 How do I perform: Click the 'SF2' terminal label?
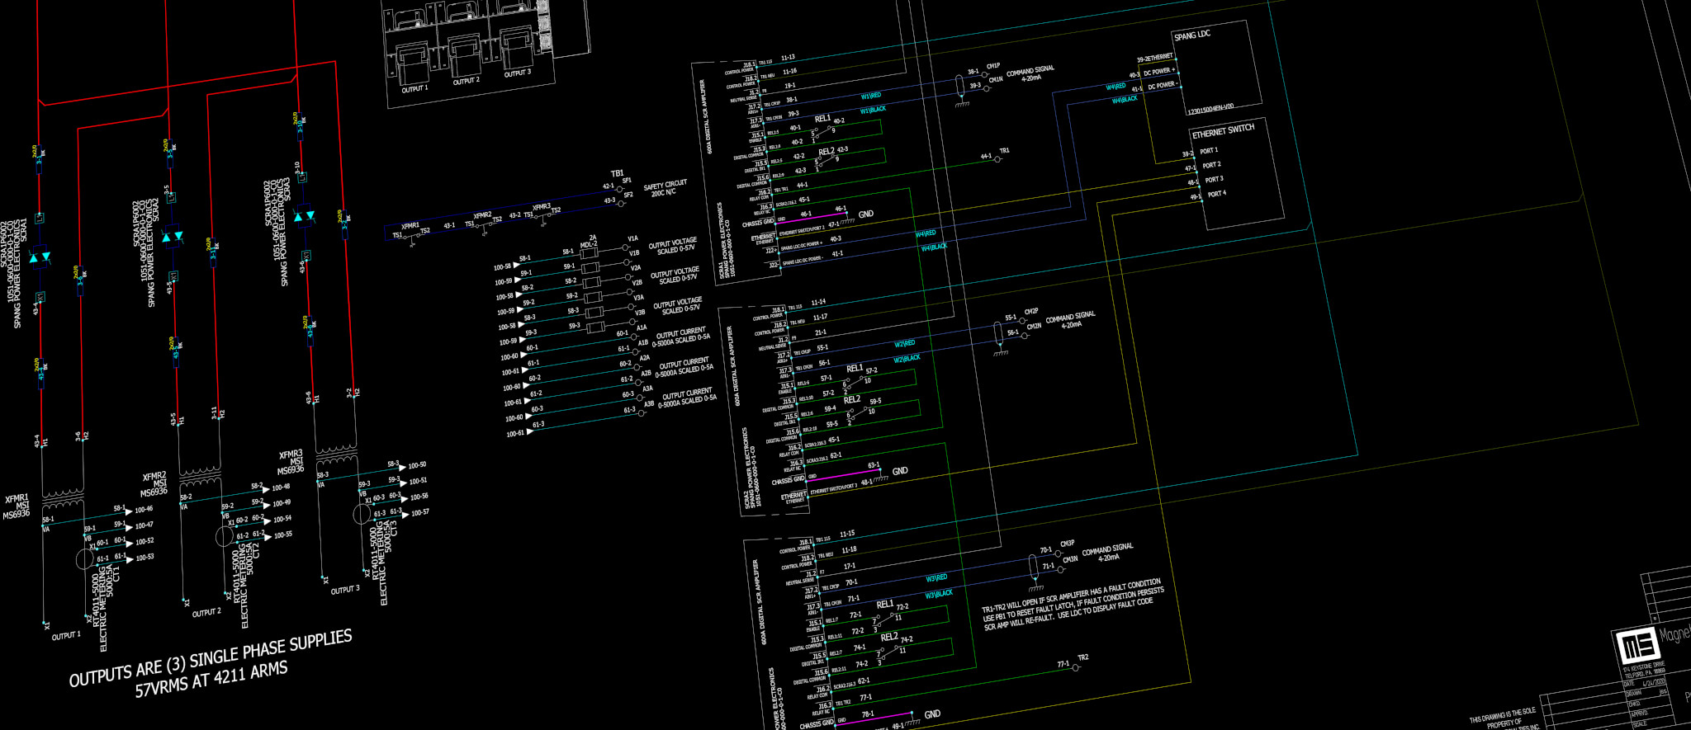628,195
